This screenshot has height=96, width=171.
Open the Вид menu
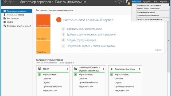155,2
